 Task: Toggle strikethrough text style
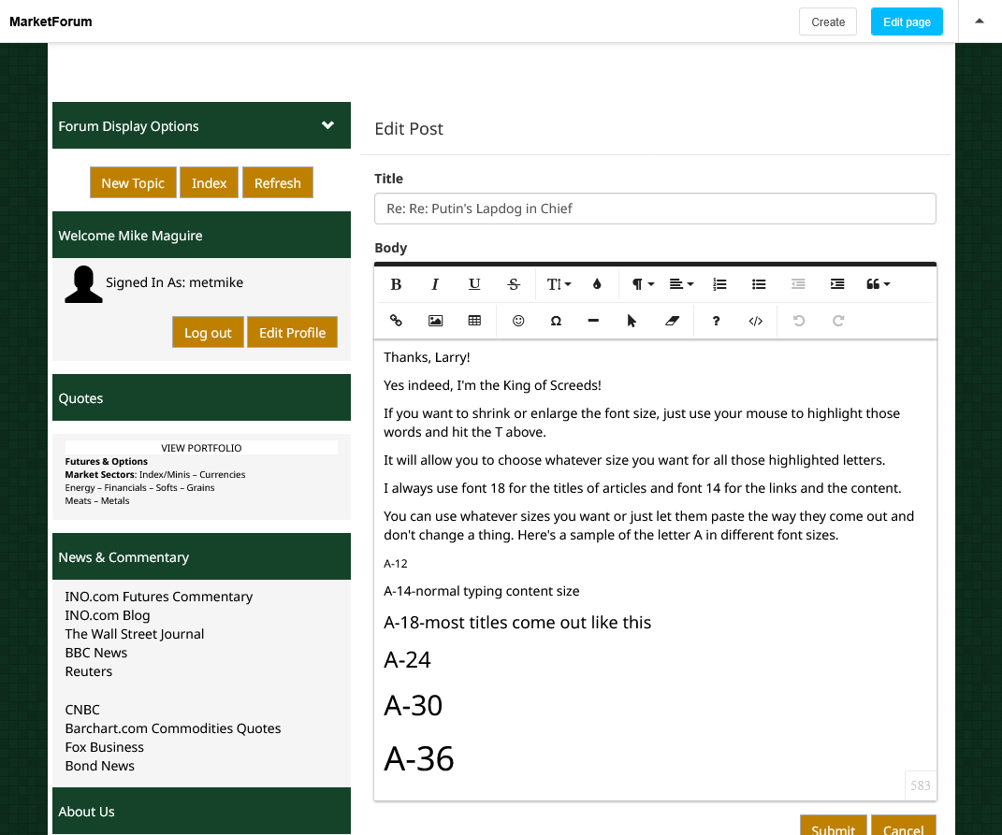tap(514, 284)
